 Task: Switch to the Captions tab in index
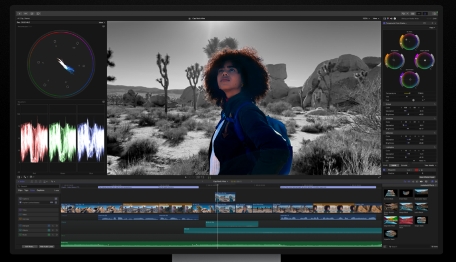40,190
